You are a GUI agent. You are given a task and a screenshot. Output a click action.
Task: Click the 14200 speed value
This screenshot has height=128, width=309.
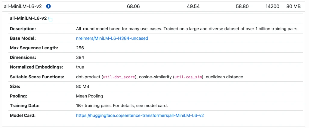coord(272,7)
